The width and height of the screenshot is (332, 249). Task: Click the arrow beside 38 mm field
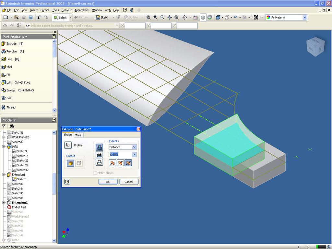[134, 154]
